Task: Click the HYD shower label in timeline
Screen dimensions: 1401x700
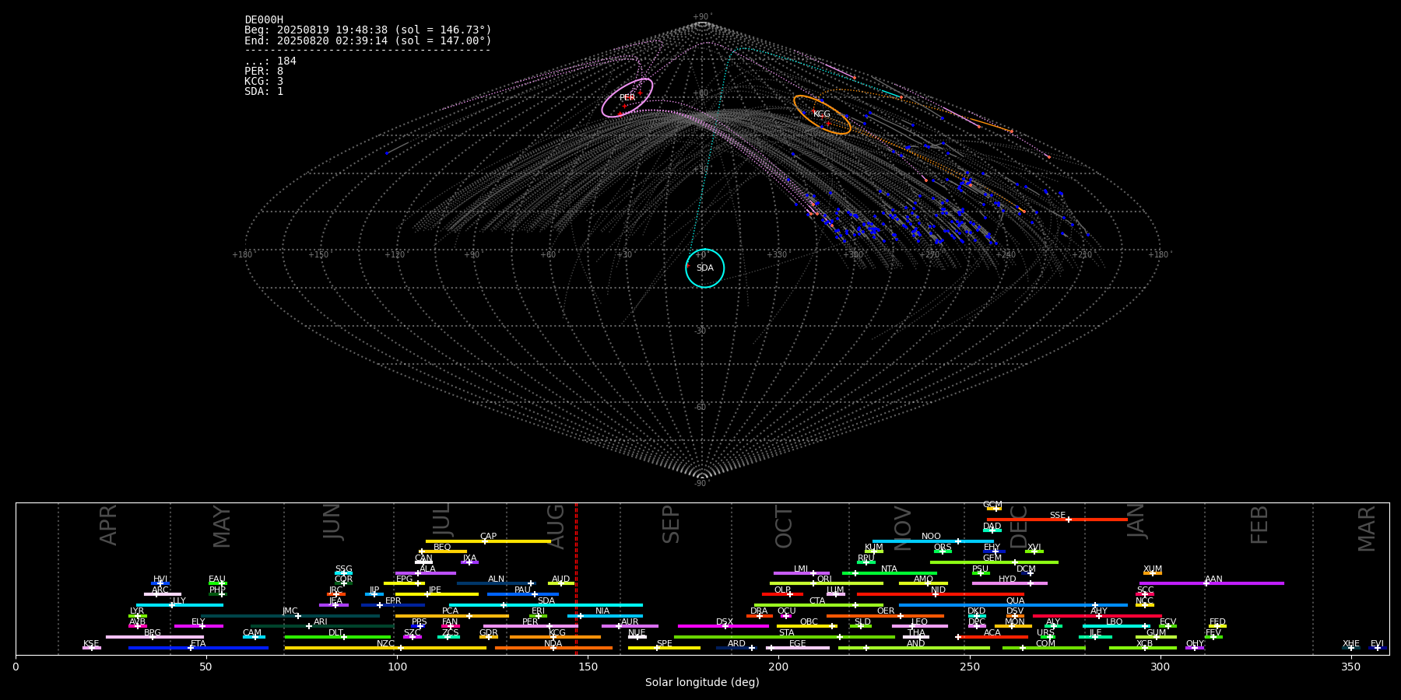Action: pyautogui.click(x=1007, y=579)
